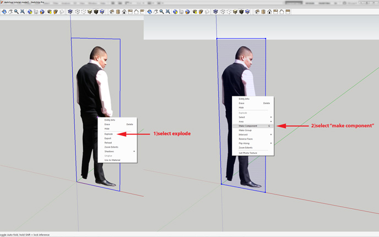Switch to Hidden Line style in the right screenshot's toolbar
The height and width of the screenshot is (237, 379).
pos(229,12)
